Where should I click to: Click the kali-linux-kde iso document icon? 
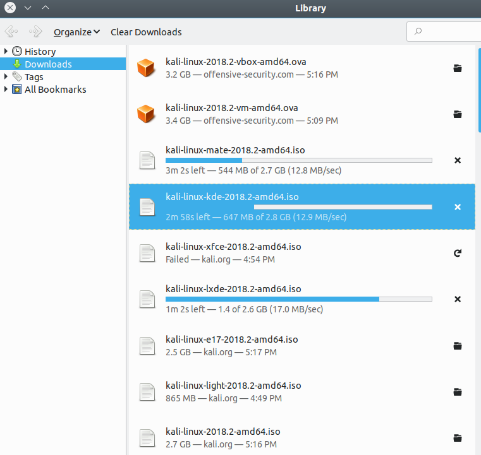click(x=147, y=207)
